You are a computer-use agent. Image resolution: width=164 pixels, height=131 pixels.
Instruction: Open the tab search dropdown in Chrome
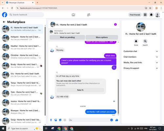click(x=3, y=3)
